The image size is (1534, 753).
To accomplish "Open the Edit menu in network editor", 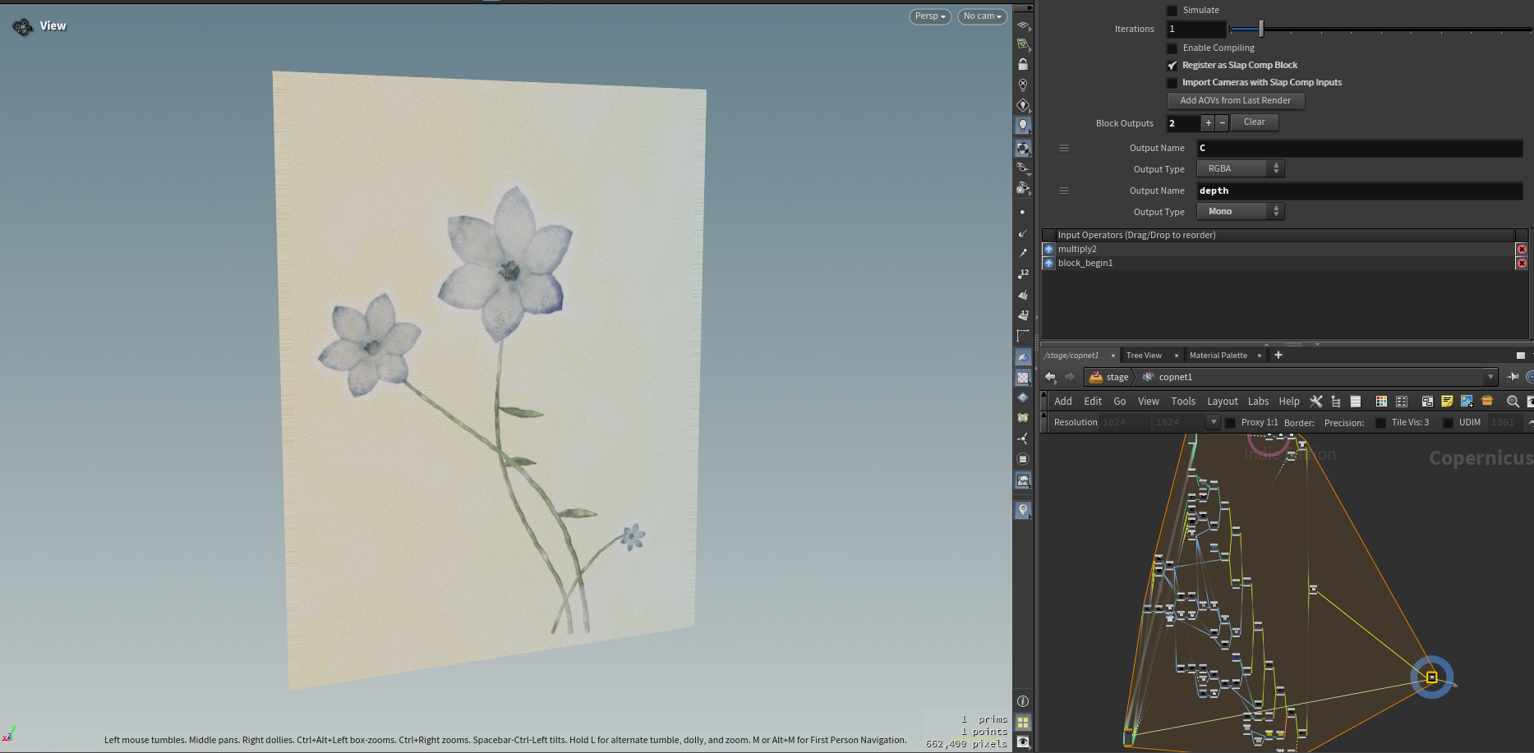I will click(1093, 402).
